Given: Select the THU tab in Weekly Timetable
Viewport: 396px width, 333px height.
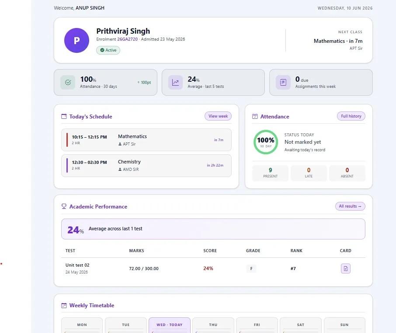Looking at the screenshot, I should (x=213, y=325).
